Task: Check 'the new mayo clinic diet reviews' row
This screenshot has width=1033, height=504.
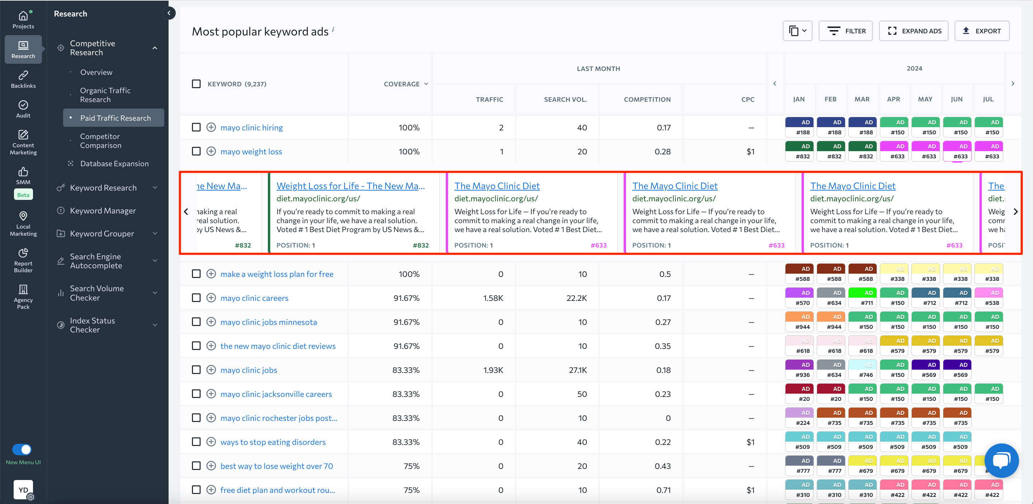Action: tap(196, 346)
